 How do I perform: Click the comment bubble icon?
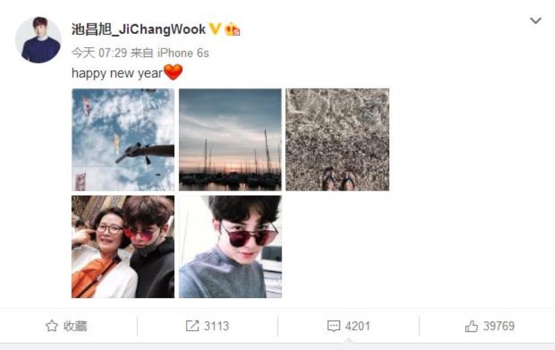(x=334, y=326)
